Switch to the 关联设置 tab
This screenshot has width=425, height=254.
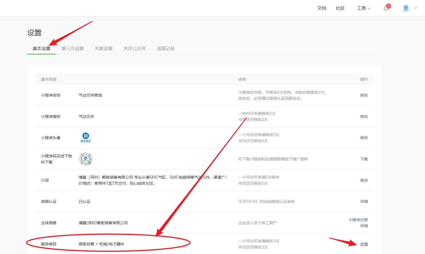coord(104,49)
